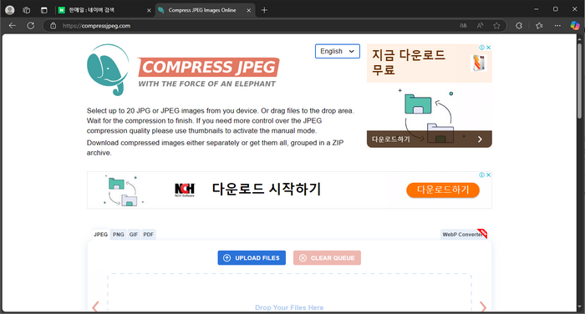Close the NCH banner ad with X
This screenshot has height=314, width=585.
click(488, 175)
